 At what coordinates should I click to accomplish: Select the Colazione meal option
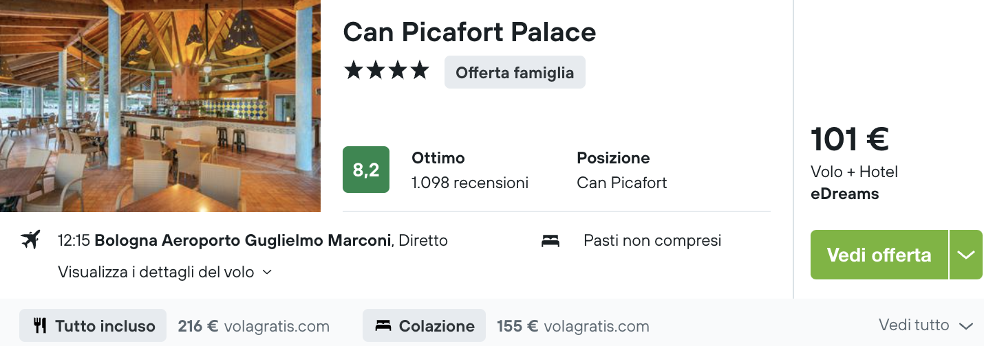(x=425, y=325)
